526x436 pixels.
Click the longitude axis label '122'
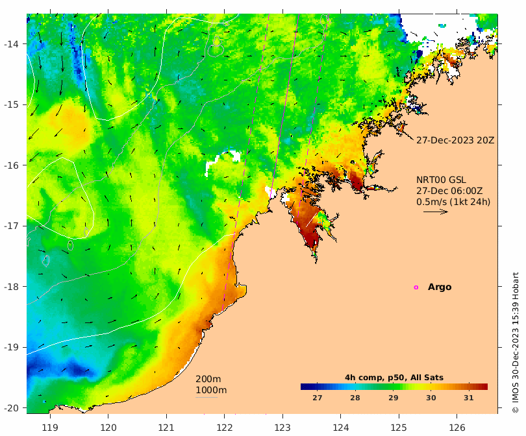tap(225, 428)
